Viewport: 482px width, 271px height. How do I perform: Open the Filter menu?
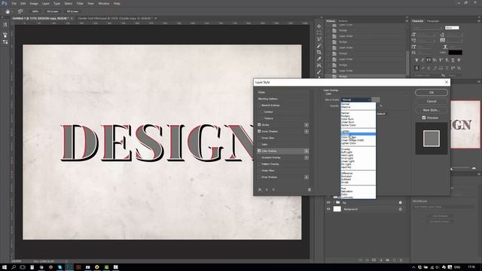click(80, 3)
